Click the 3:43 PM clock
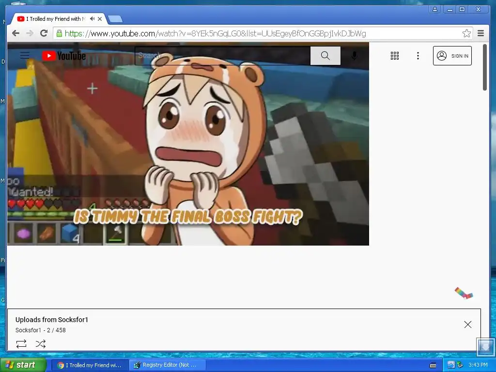This screenshot has width=496, height=372. [478, 365]
